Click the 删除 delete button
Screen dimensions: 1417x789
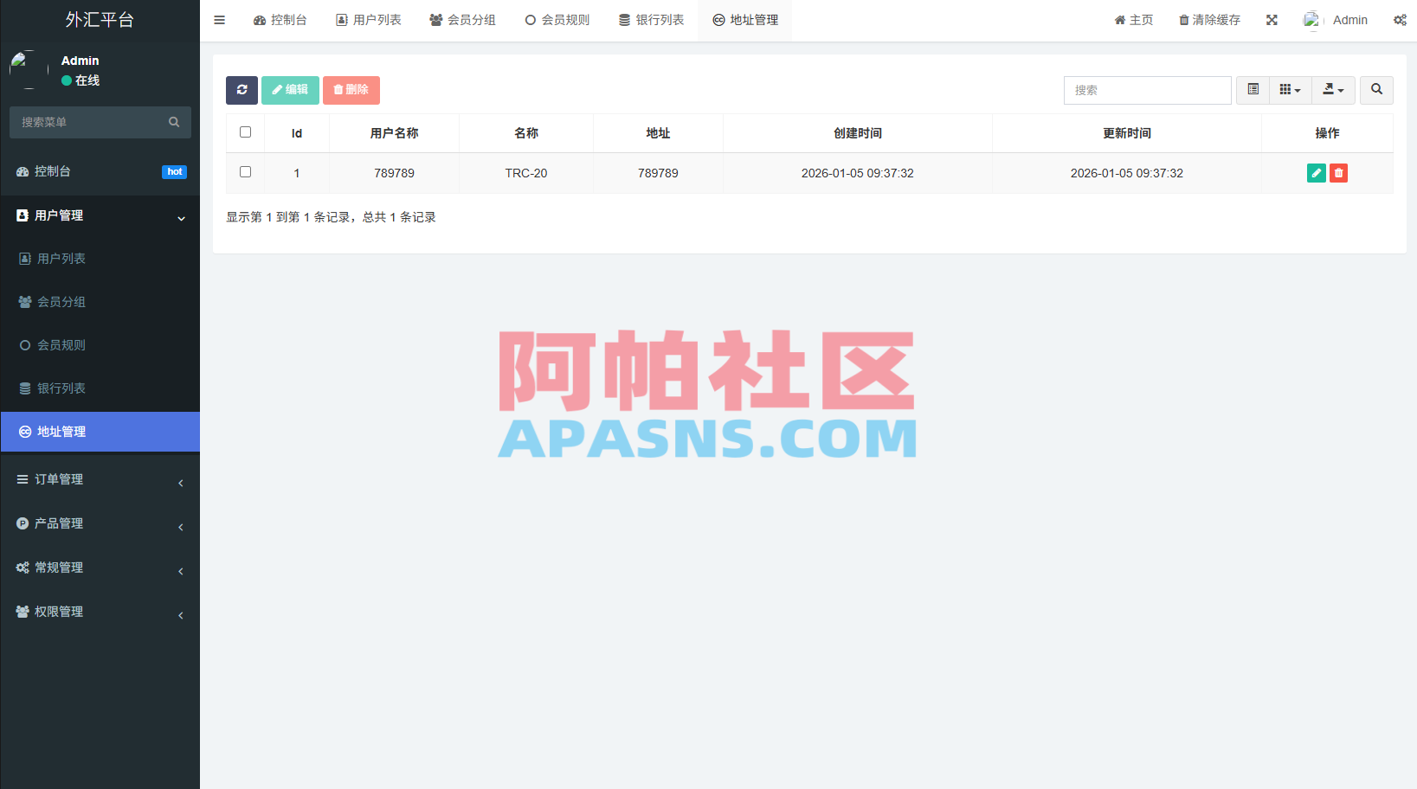pyautogui.click(x=351, y=90)
